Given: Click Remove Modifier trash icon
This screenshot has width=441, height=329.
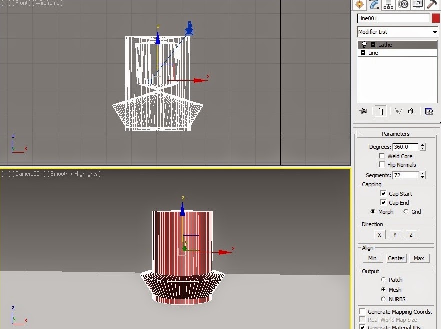Looking at the screenshot, I should click(x=410, y=111).
